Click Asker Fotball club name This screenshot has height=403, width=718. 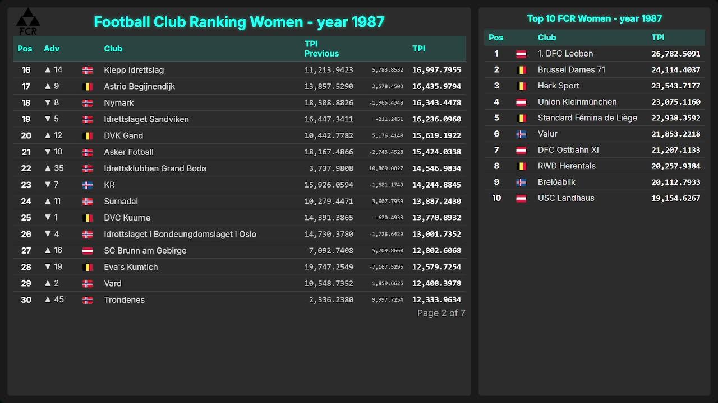(128, 152)
